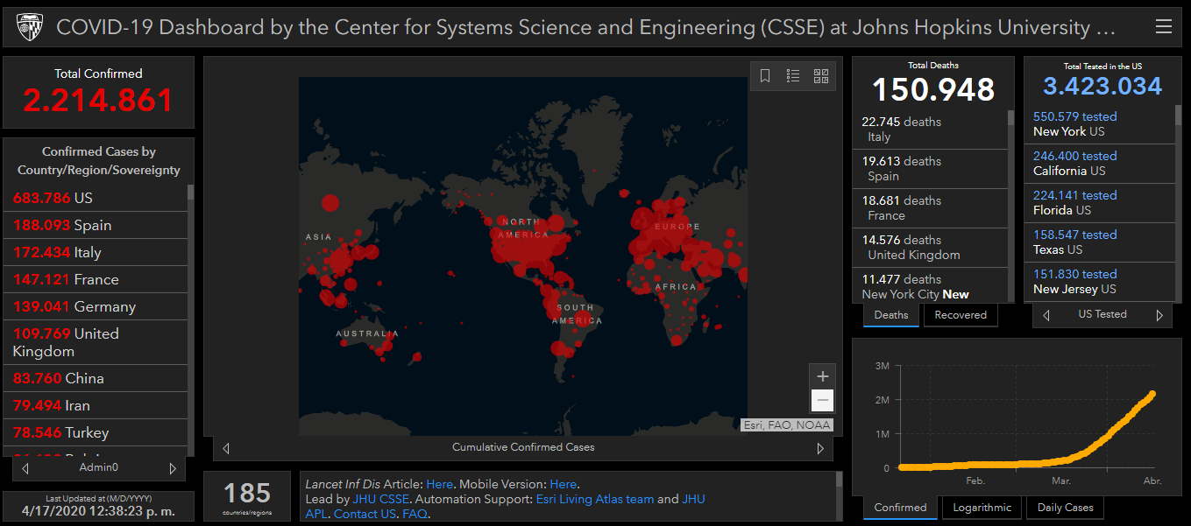Image resolution: width=1191 pixels, height=526 pixels.
Task: Click Texas US tested row
Action: point(1099,242)
